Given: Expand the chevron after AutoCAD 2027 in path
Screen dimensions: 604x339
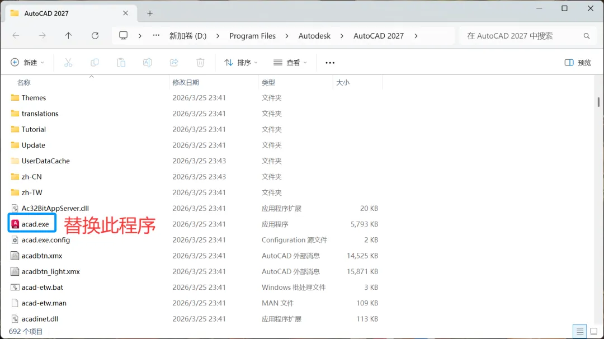Looking at the screenshot, I should click(416, 36).
